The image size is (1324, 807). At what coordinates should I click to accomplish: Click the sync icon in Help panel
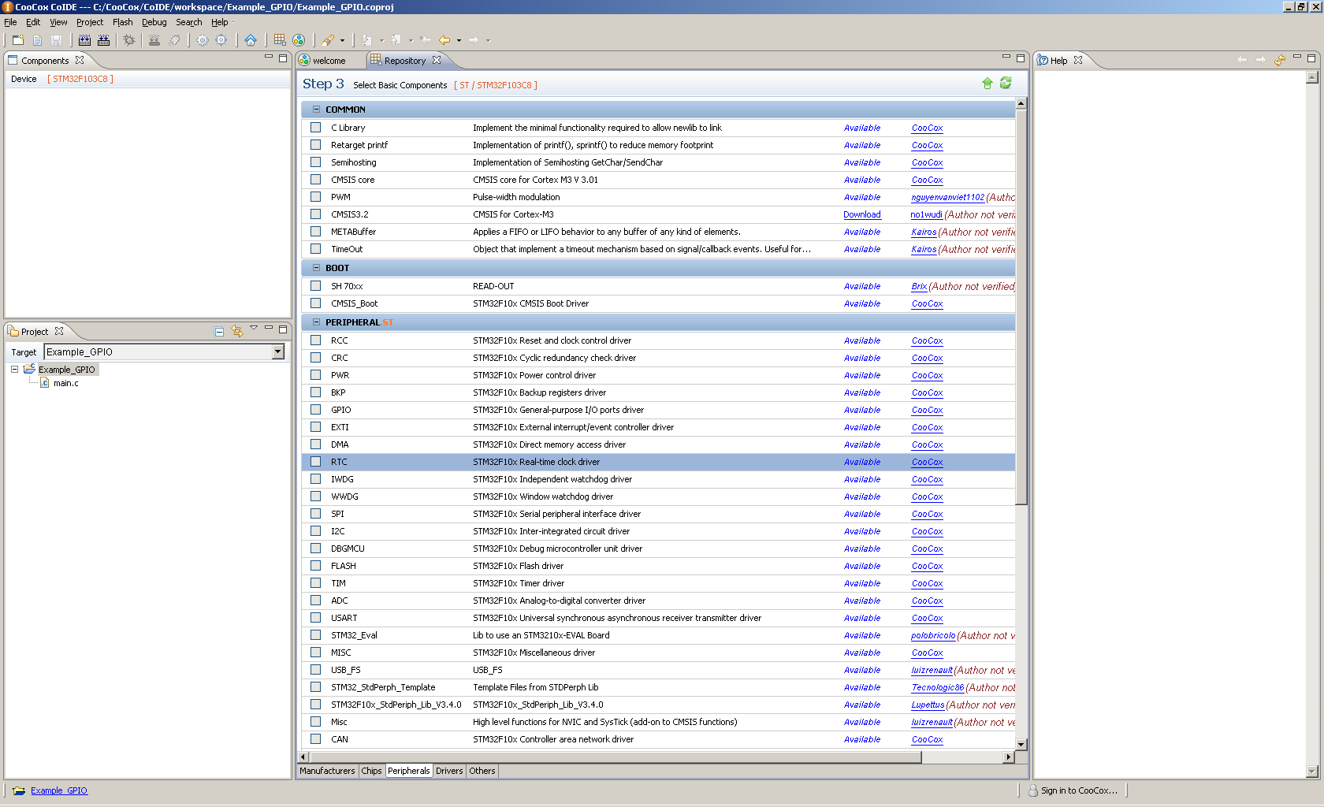pos(1280,60)
